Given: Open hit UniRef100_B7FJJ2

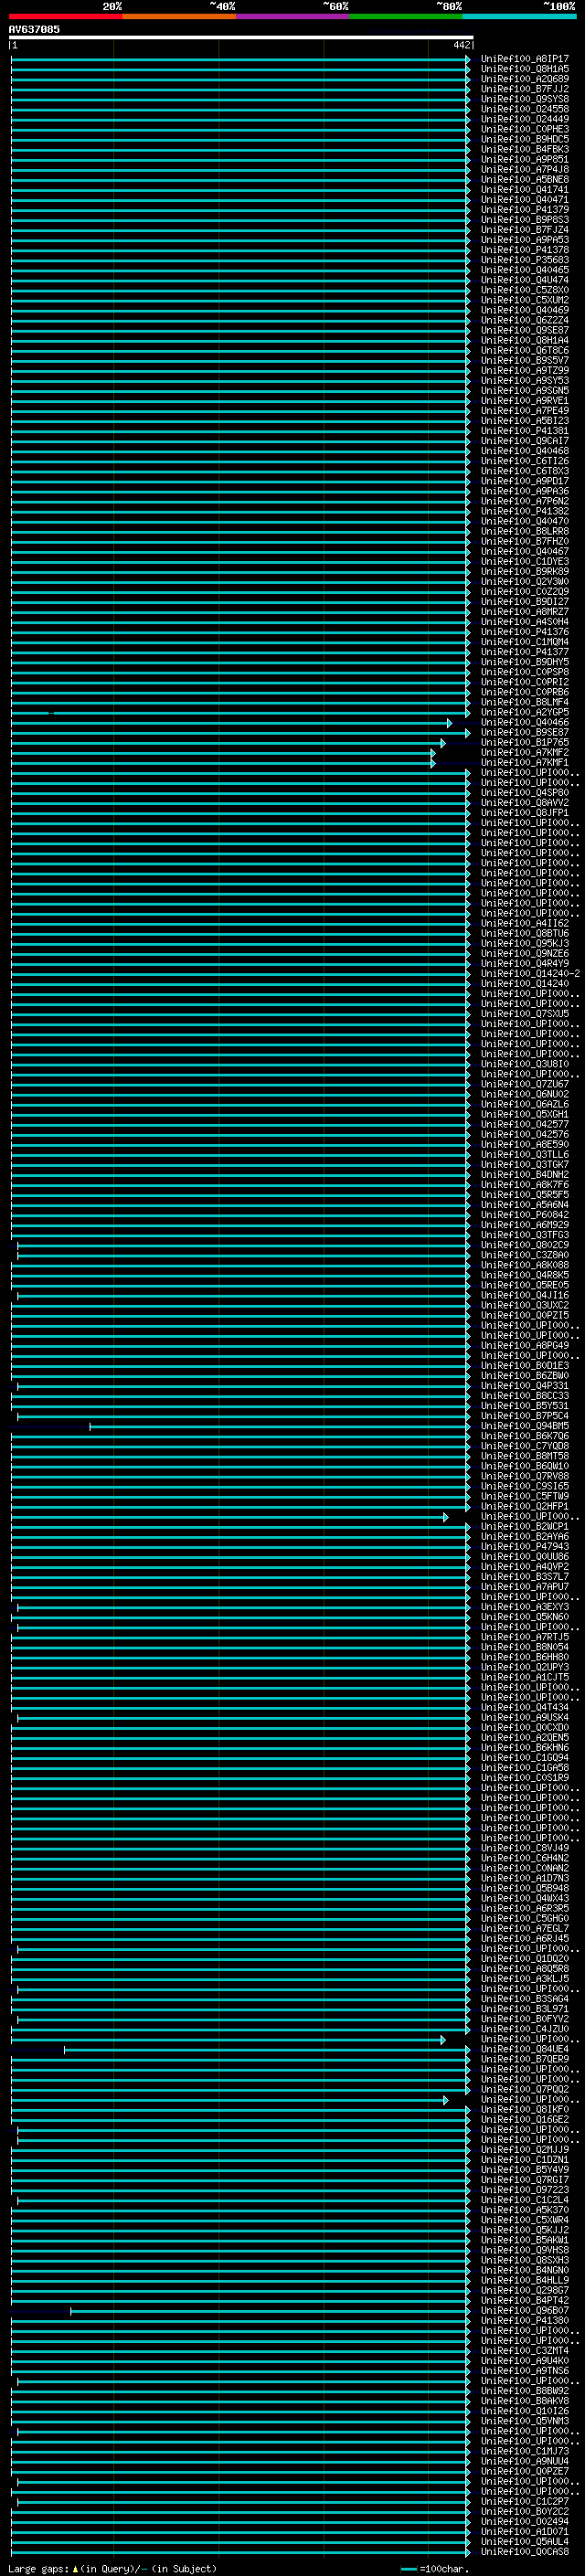Looking at the screenshot, I should (524, 89).
